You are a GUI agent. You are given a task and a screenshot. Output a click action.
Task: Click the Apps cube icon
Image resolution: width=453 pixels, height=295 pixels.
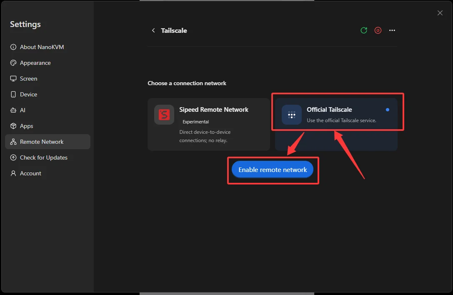click(13, 126)
